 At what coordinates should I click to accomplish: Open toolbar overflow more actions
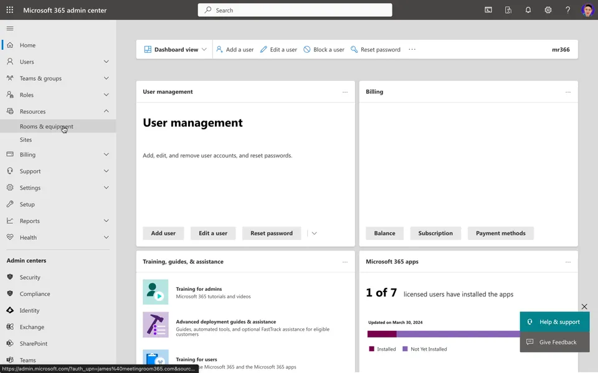coord(412,50)
